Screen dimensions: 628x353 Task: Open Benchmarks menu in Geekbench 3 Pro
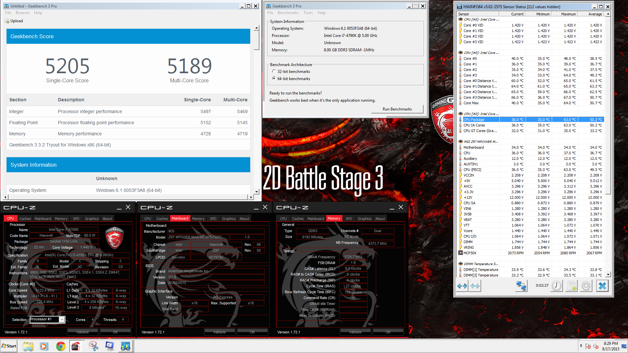tap(288, 13)
